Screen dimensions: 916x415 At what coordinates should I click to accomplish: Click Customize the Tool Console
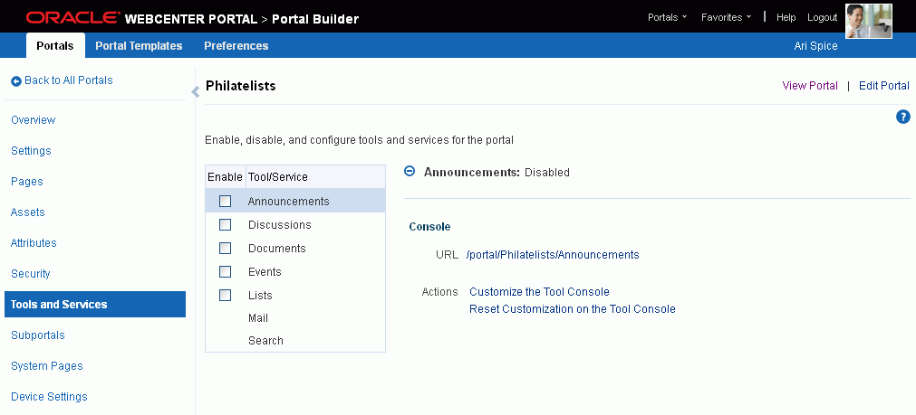pyautogui.click(x=539, y=292)
